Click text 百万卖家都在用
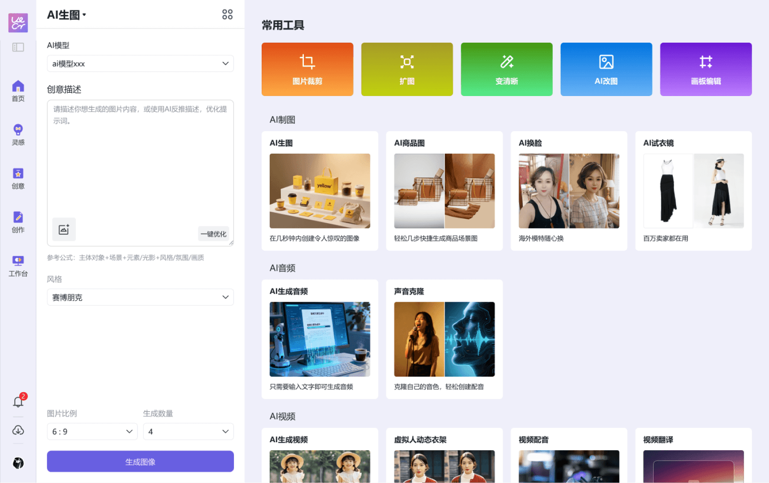Image resolution: width=769 pixels, height=483 pixels. [665, 238]
